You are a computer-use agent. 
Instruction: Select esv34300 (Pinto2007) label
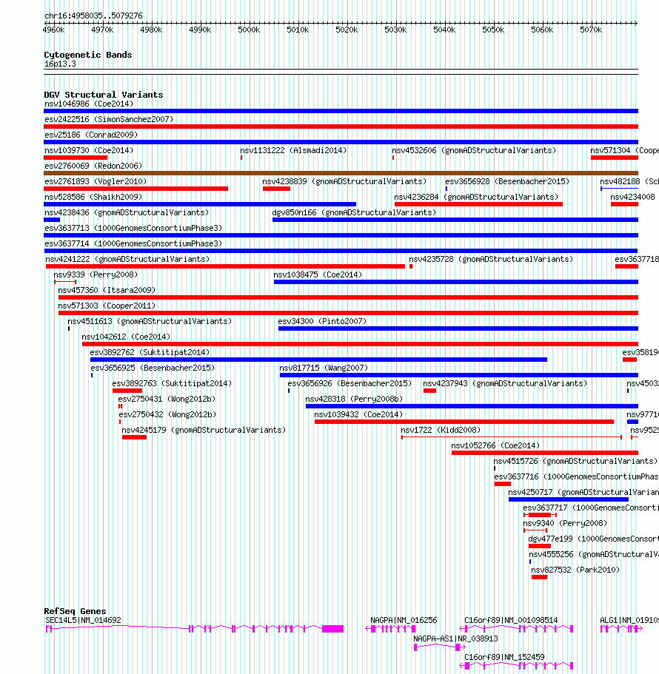[x=322, y=321]
